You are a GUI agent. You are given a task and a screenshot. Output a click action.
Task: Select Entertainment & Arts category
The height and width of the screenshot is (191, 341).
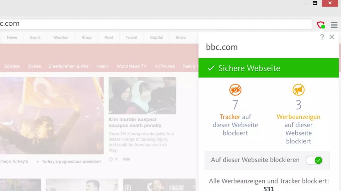click(69, 66)
